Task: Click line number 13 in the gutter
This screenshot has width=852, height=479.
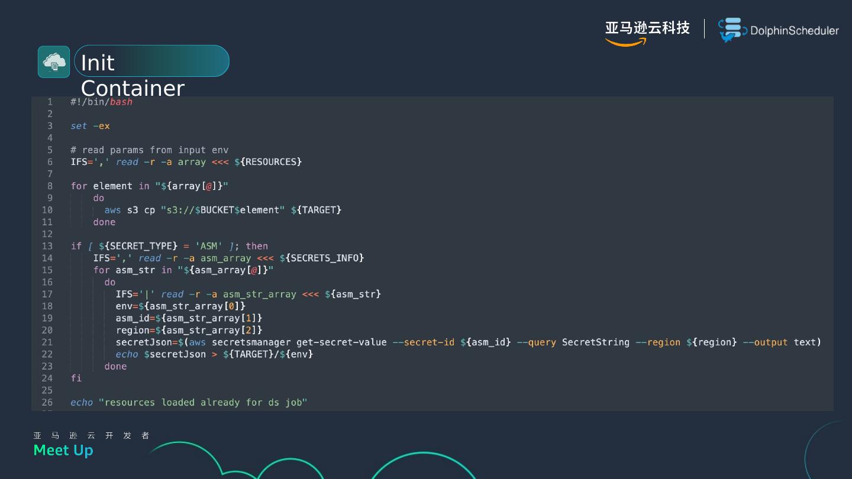Action: pos(47,246)
